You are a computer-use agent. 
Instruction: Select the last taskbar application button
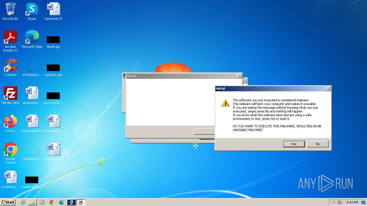[x=81, y=202]
